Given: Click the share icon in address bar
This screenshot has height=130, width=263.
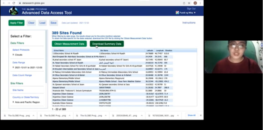Looking at the screenshot, I should point(184,3).
